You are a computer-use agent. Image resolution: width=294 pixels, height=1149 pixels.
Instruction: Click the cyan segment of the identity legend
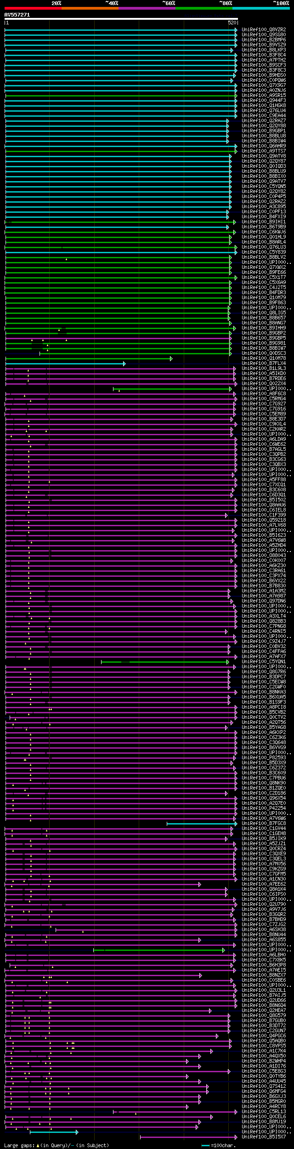point(260,8)
